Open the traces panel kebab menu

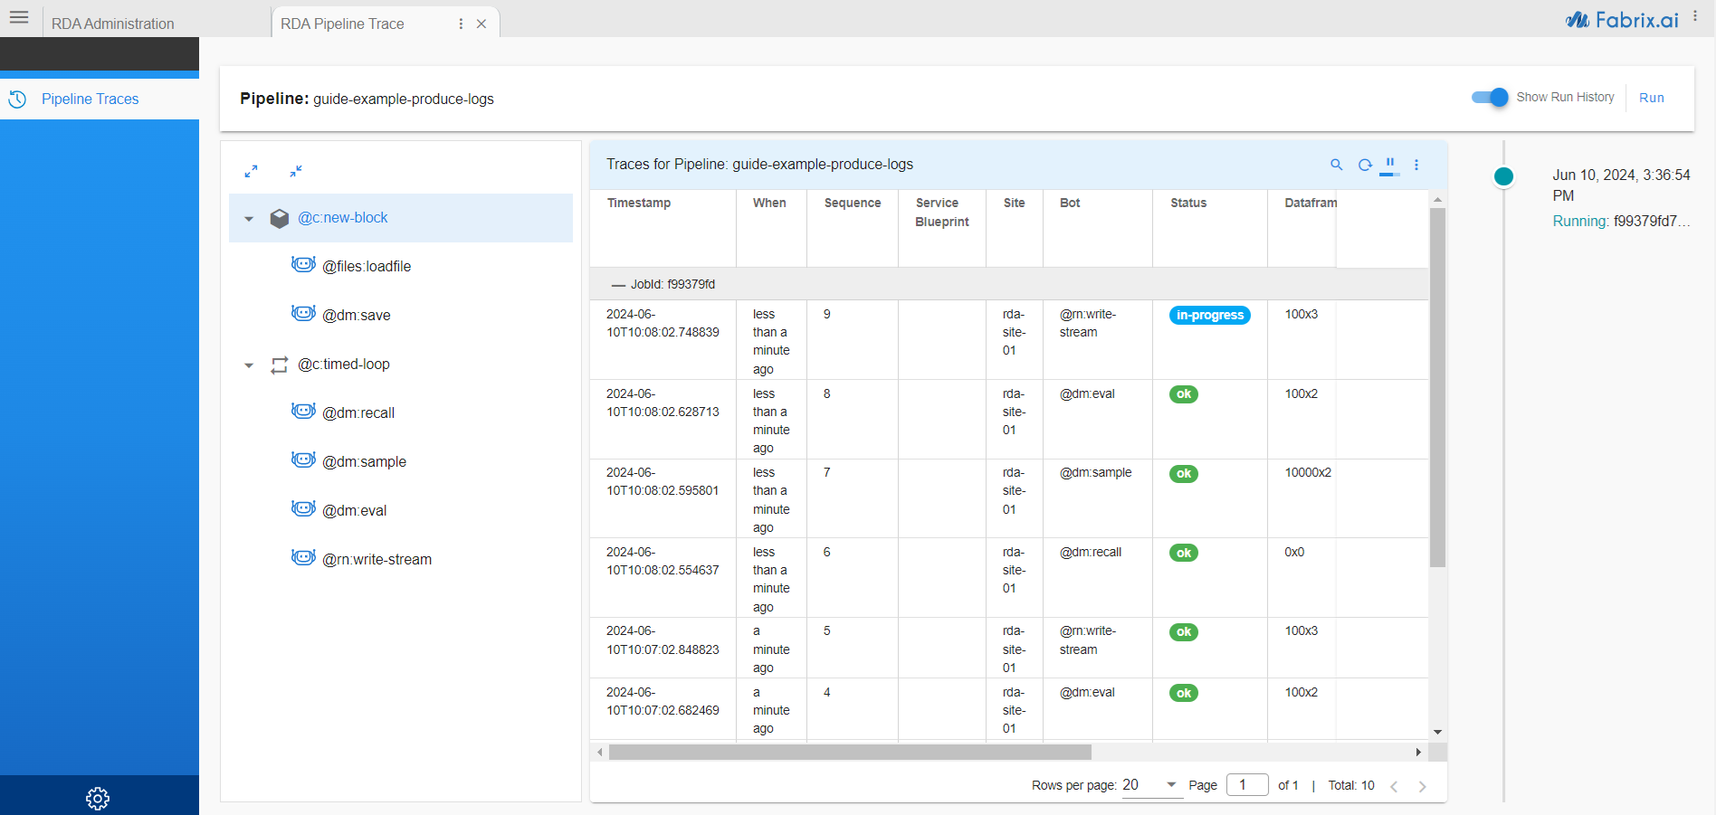(1416, 165)
